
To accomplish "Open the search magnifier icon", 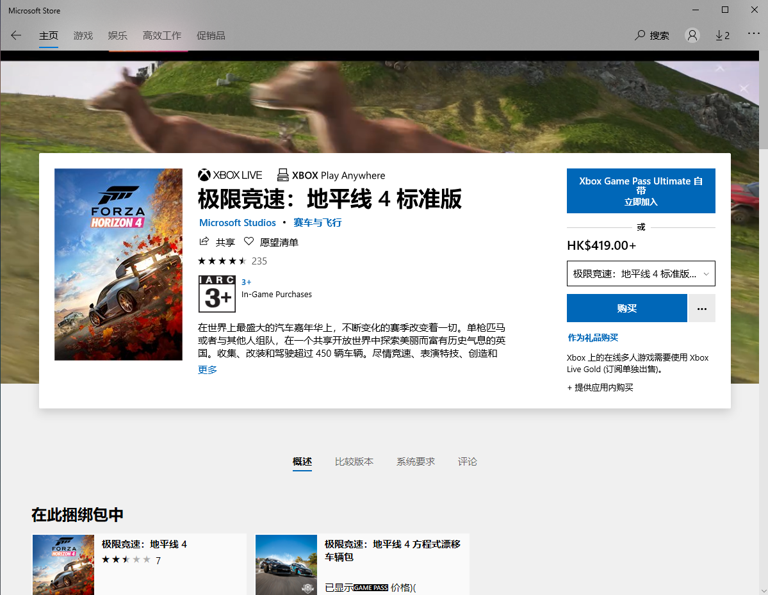I will 640,35.
